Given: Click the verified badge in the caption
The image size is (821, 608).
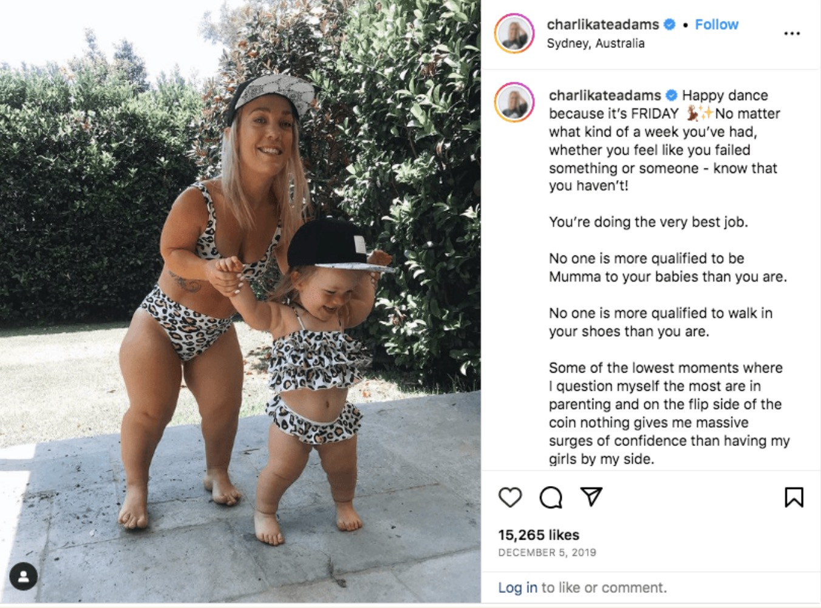Looking at the screenshot, I should click(672, 95).
